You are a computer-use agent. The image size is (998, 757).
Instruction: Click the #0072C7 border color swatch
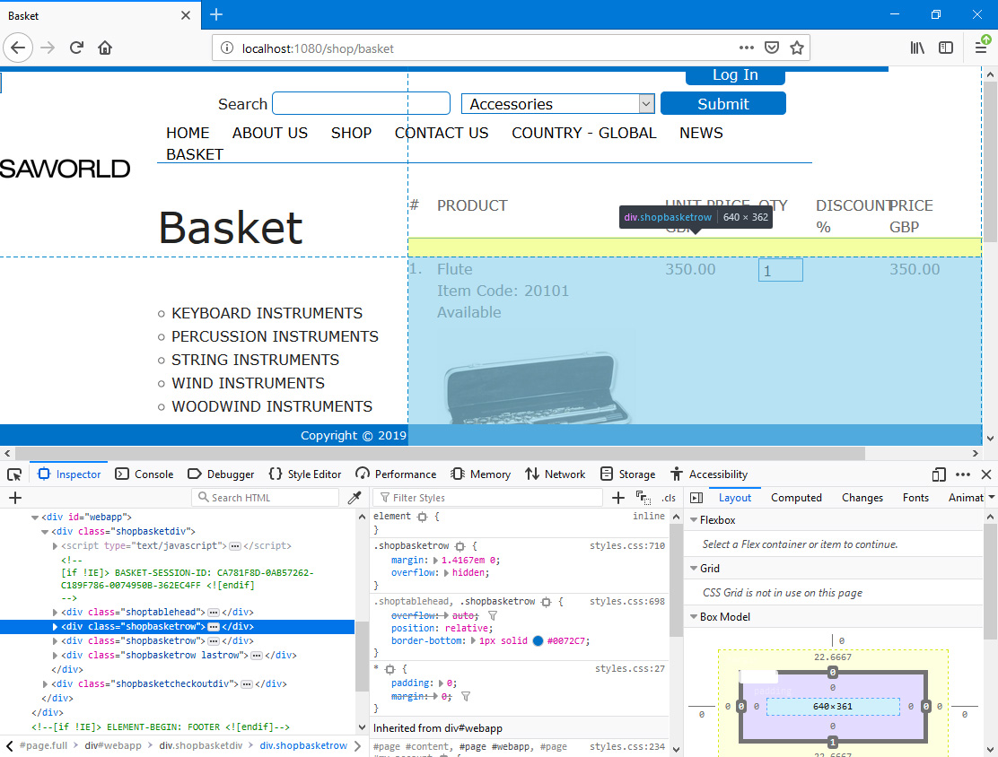538,641
